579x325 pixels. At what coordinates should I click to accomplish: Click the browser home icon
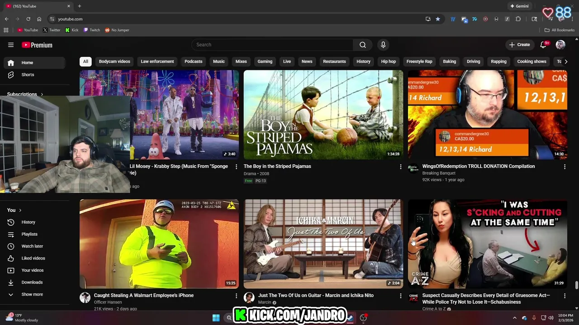(39, 19)
